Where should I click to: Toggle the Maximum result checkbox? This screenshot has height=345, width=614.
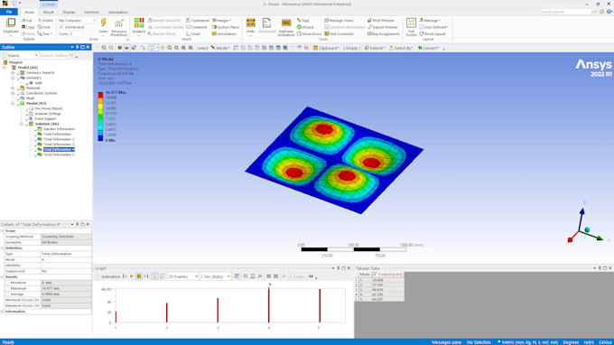click(x=7, y=288)
